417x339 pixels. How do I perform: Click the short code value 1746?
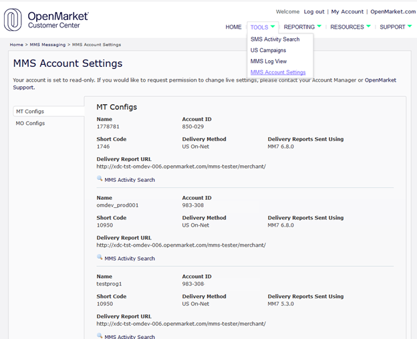click(x=103, y=146)
